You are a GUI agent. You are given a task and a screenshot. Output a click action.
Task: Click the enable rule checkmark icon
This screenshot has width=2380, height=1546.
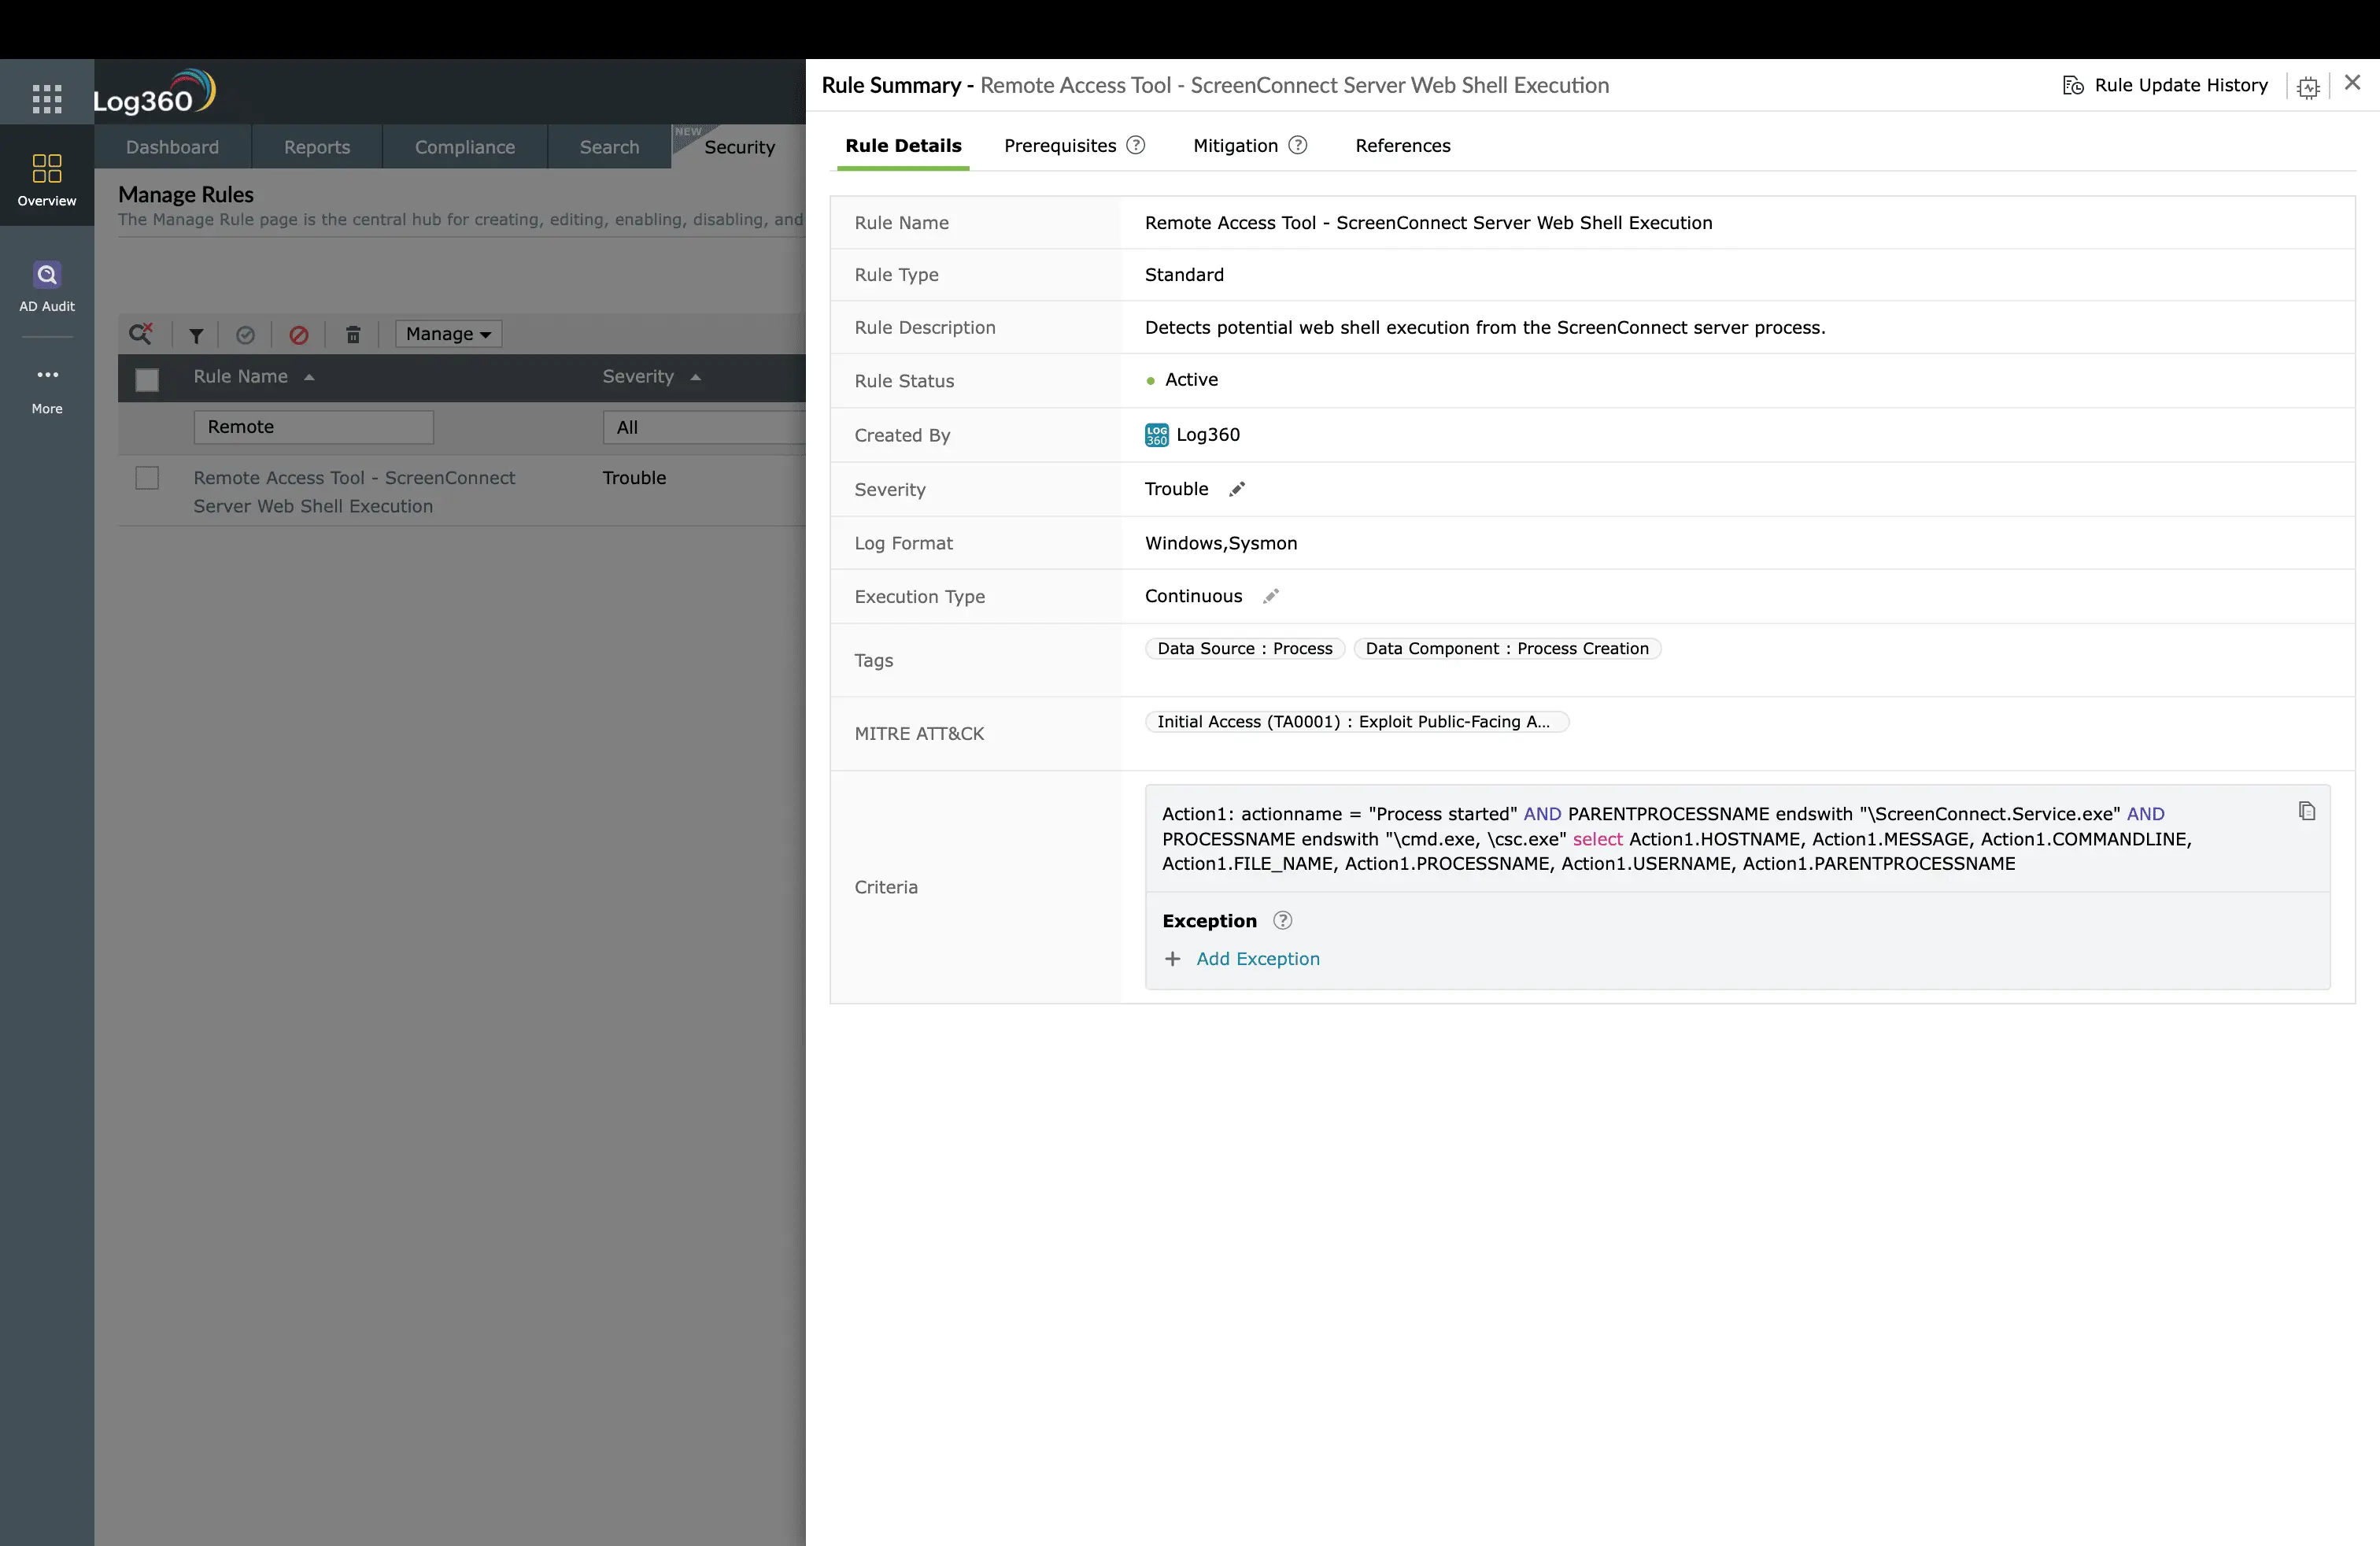click(245, 335)
